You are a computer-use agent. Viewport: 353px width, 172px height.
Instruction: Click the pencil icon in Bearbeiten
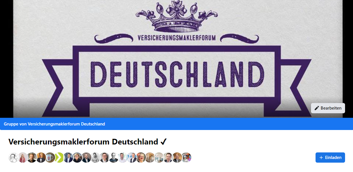(317, 108)
